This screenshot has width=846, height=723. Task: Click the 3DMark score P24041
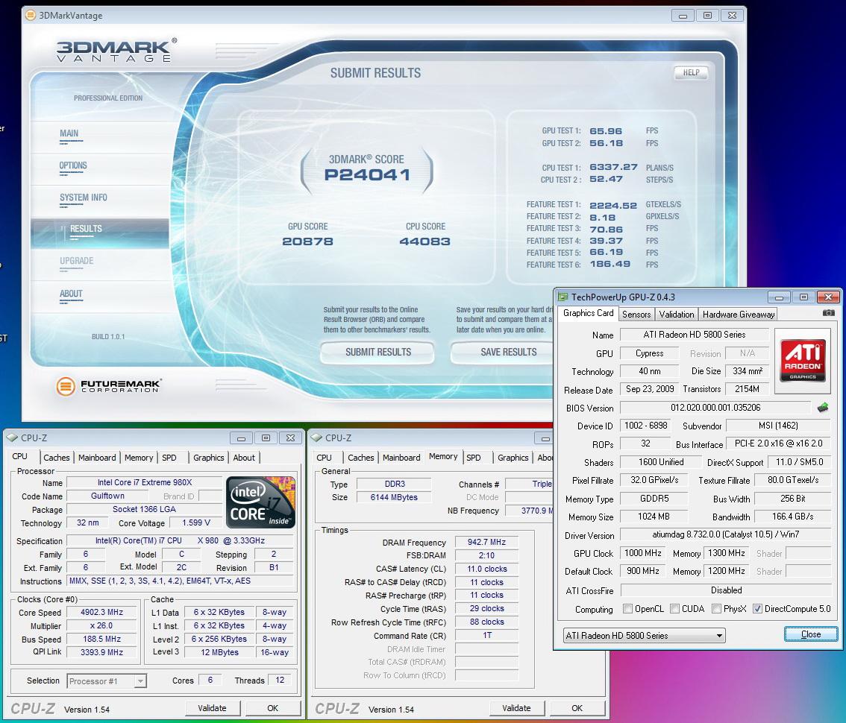pos(367,174)
